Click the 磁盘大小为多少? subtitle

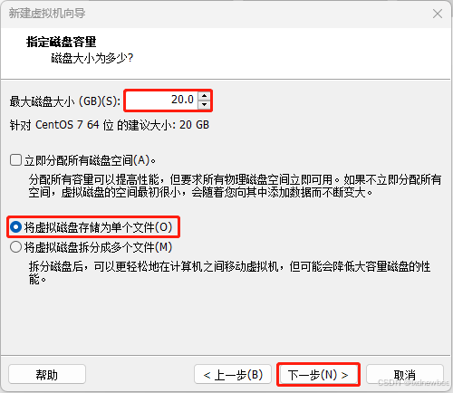(x=92, y=58)
